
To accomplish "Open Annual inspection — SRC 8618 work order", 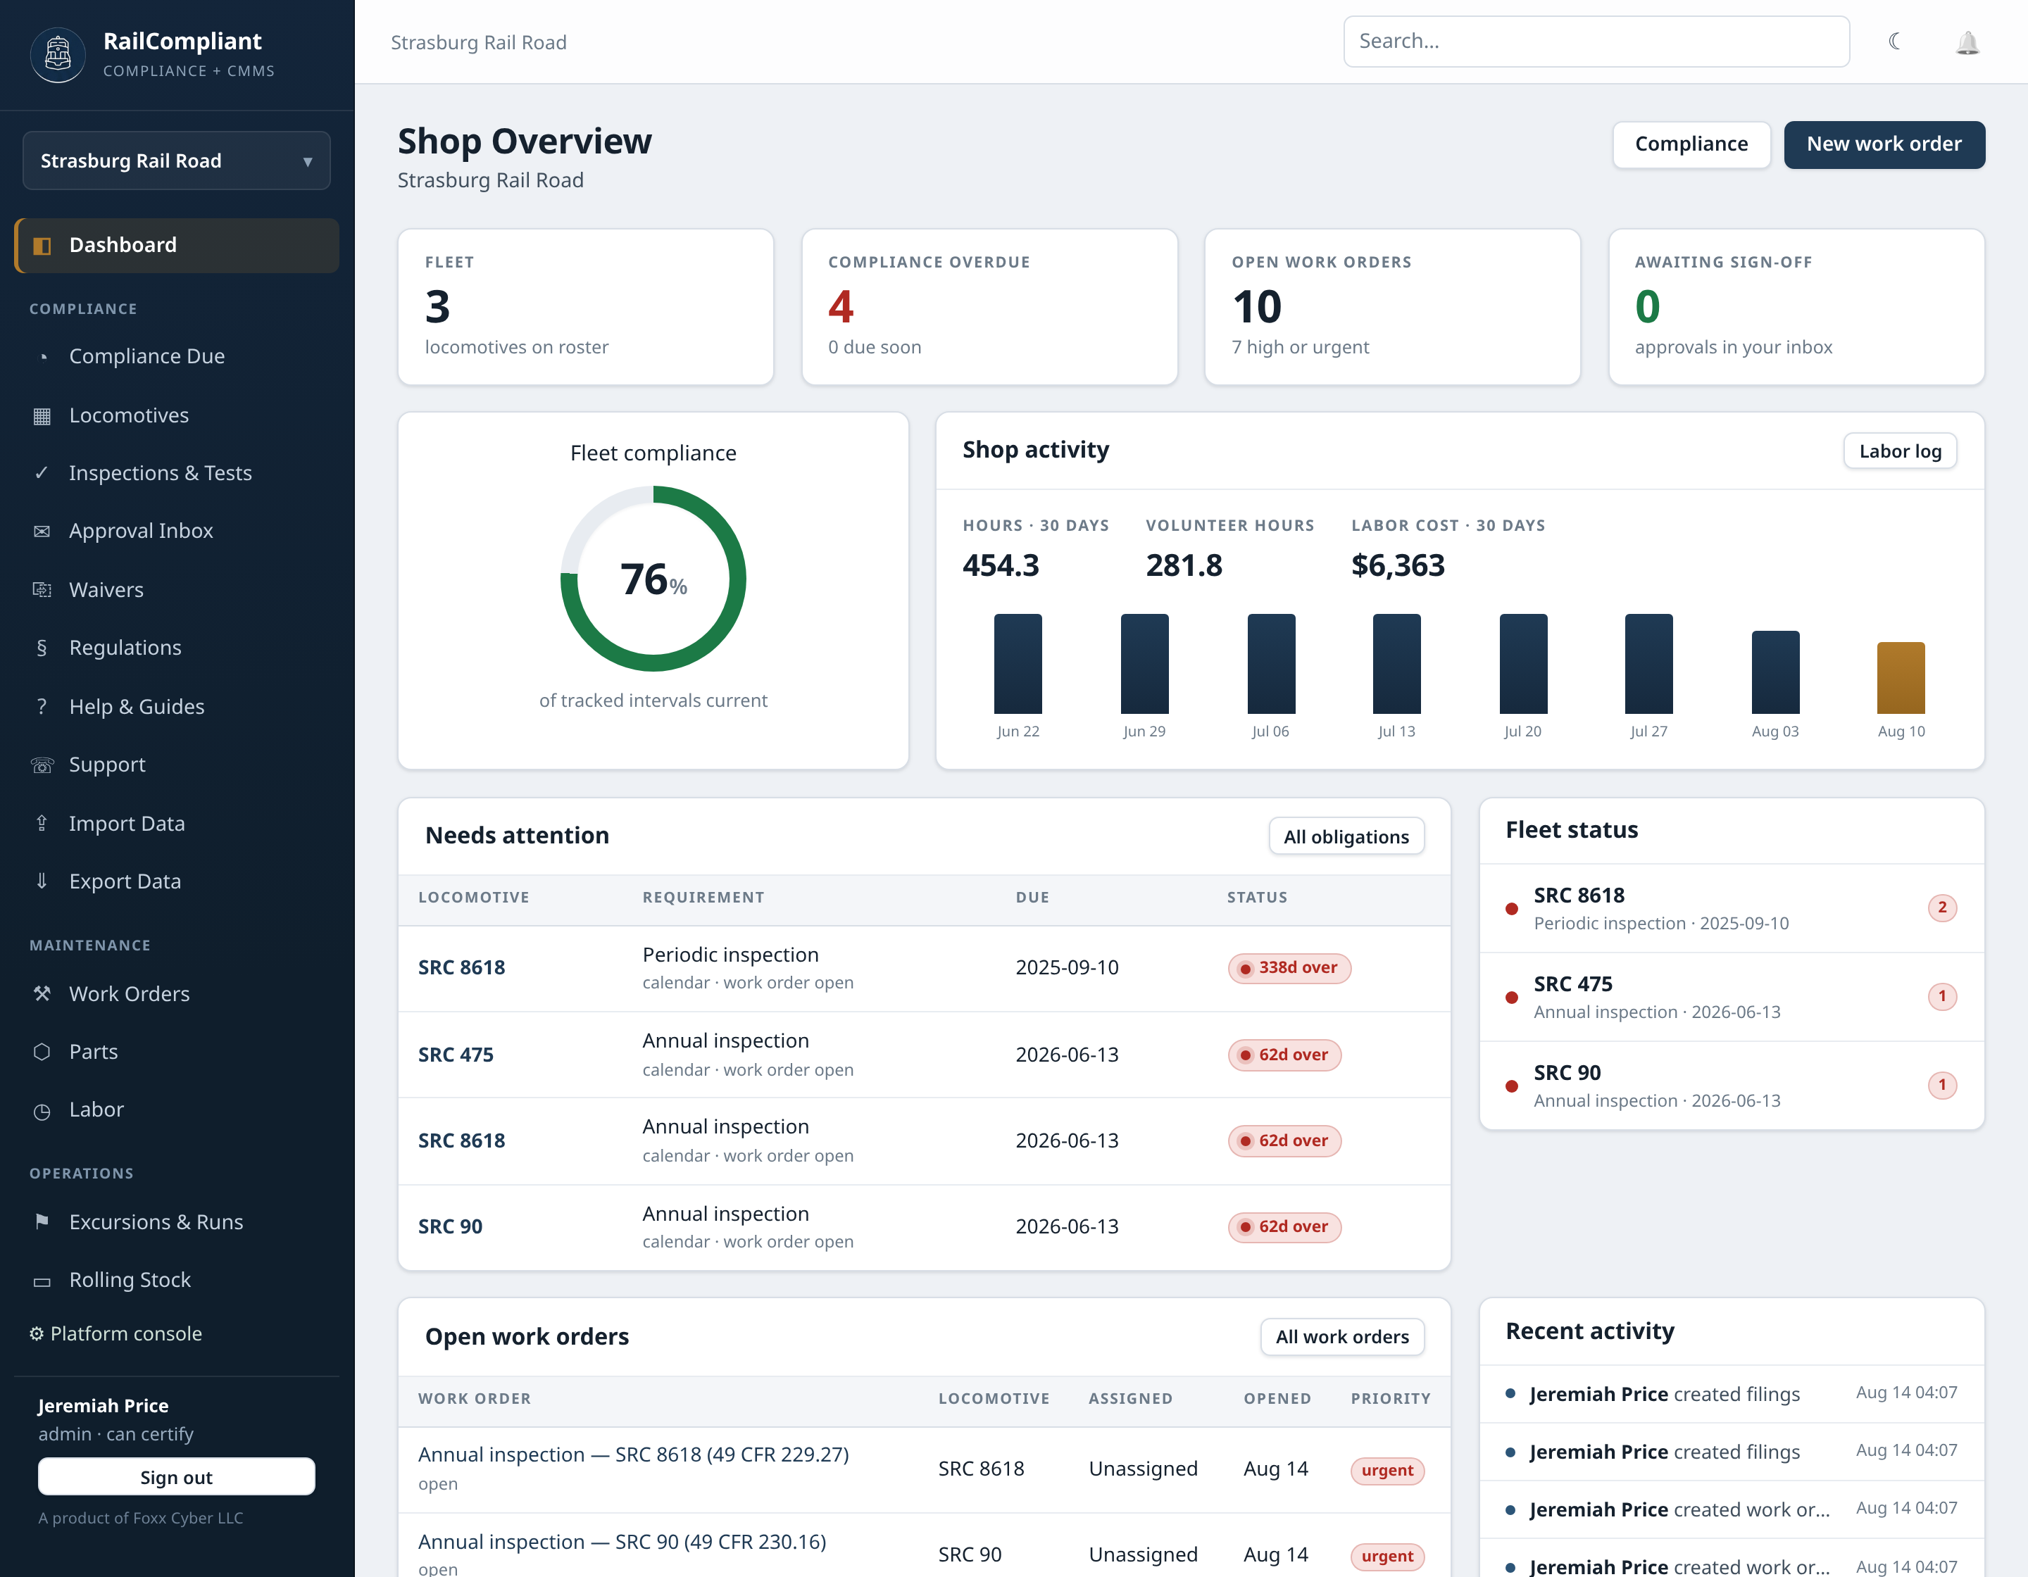I will [633, 1455].
